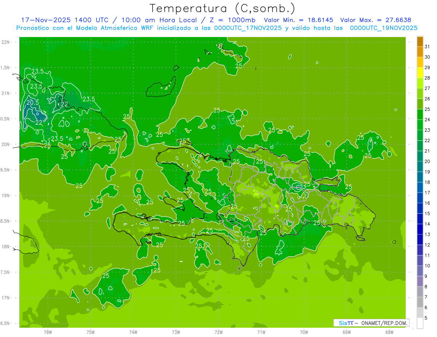Click the "26" label on the color scale
The image size is (437, 337).
tap(428, 99)
